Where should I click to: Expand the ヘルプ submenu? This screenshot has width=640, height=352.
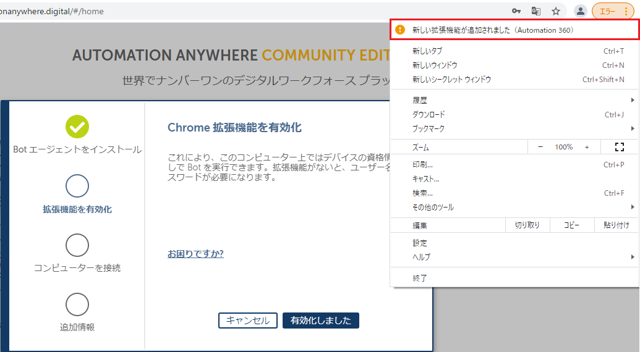[x=514, y=257]
